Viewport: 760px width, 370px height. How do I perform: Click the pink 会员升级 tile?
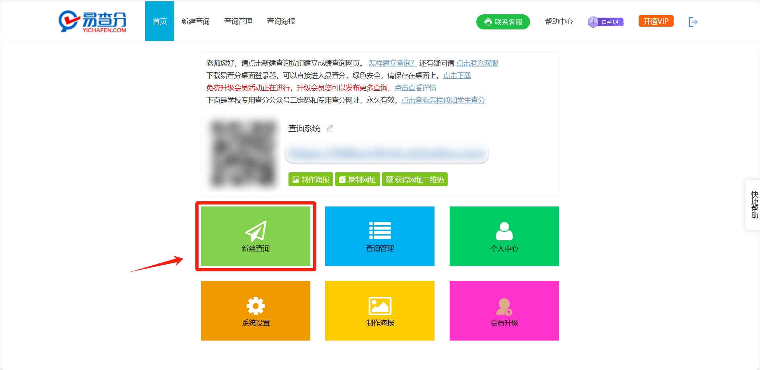[504, 311]
